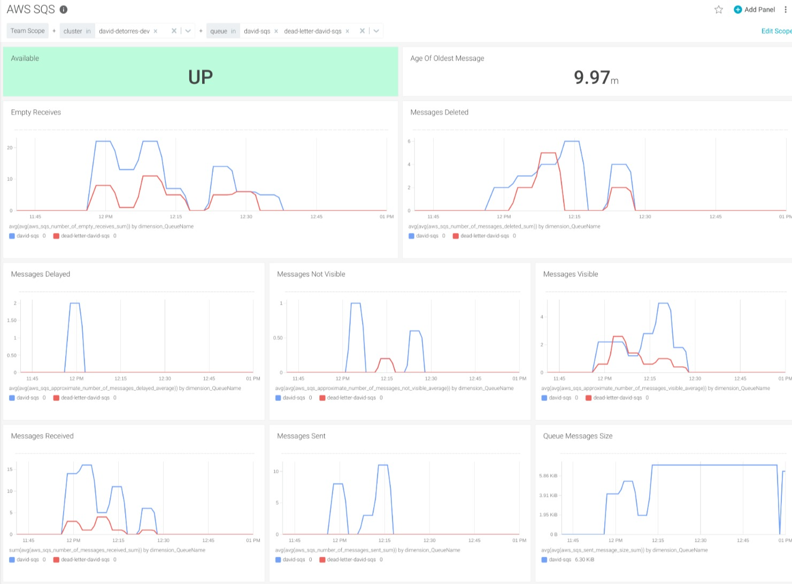Open the Available UP status panel

(x=201, y=72)
